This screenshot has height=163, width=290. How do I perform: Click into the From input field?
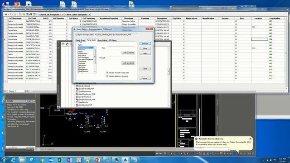point(121,48)
